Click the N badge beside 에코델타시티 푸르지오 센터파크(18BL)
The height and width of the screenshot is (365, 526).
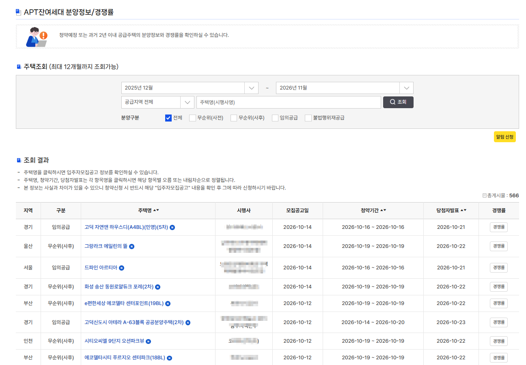[169, 358]
